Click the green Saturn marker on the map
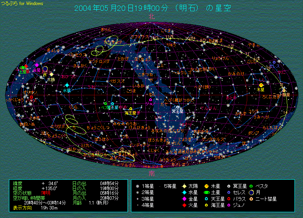Image resolution: width=303 pixels, height=218 pixels. click(x=23, y=68)
